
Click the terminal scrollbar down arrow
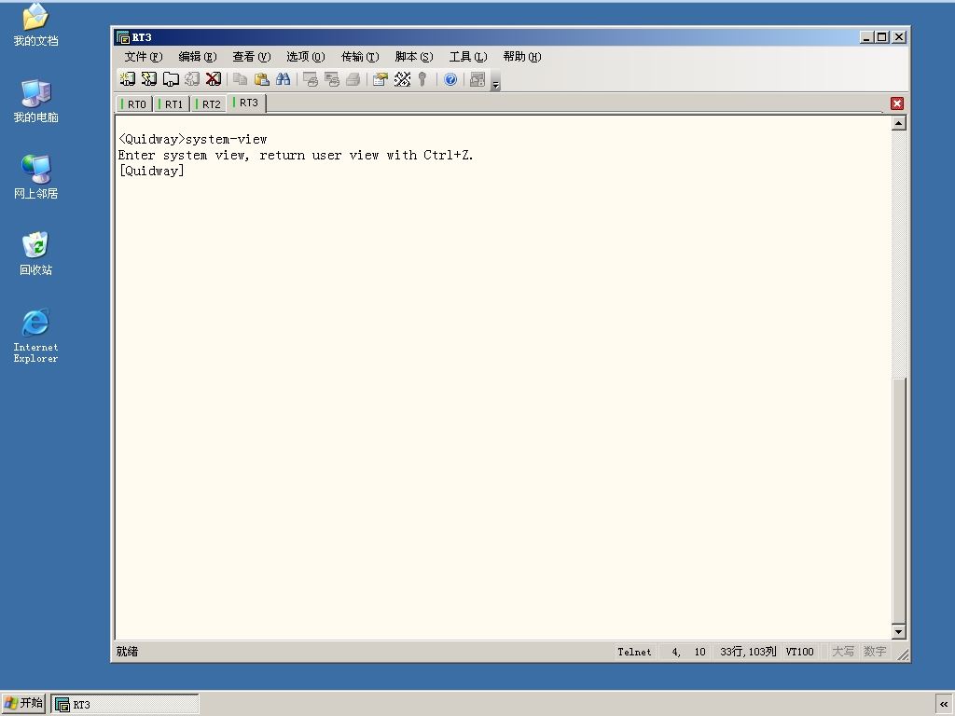click(x=898, y=631)
